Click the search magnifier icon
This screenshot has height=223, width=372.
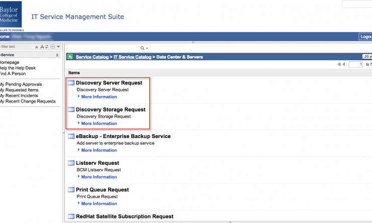coord(142,48)
